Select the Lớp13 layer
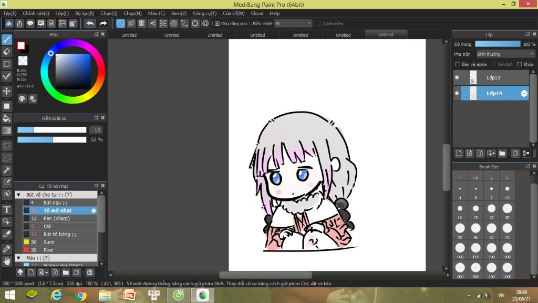538x303 pixels. (491, 78)
